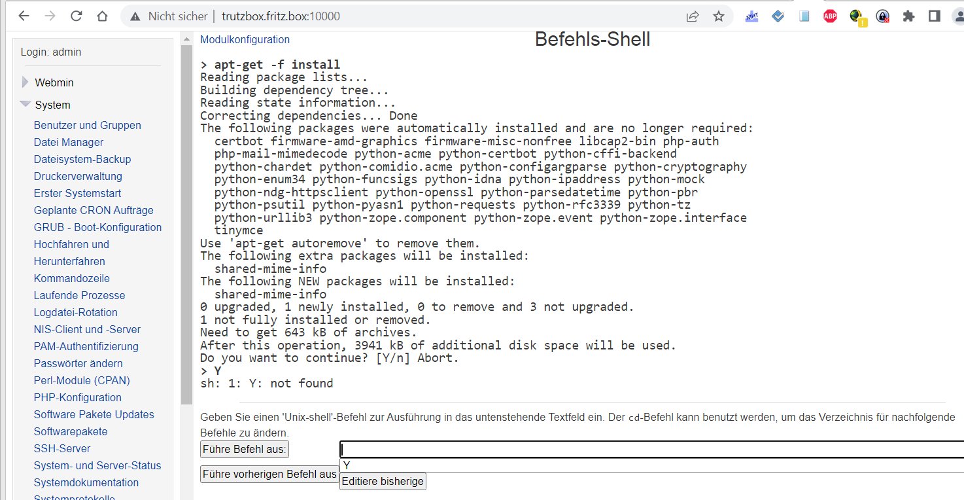Click the MHT save extension icon
Viewport: 964px width, 500px height.
pyautogui.click(x=751, y=16)
